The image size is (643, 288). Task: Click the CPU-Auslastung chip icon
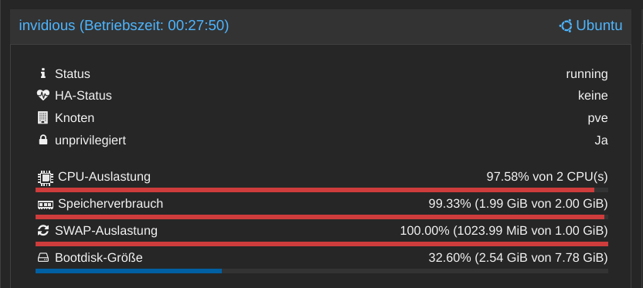click(x=45, y=178)
